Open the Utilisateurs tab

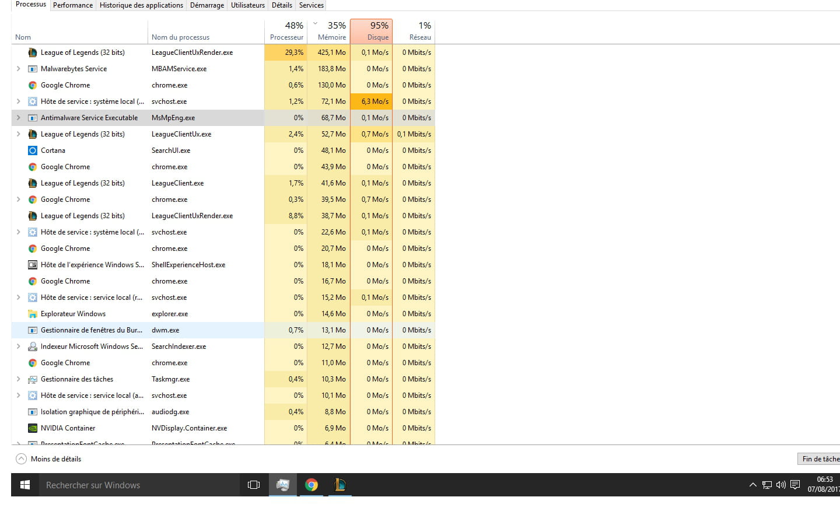coord(248,5)
